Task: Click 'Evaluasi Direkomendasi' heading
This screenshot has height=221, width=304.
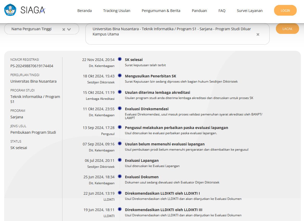Action: coord(147,109)
